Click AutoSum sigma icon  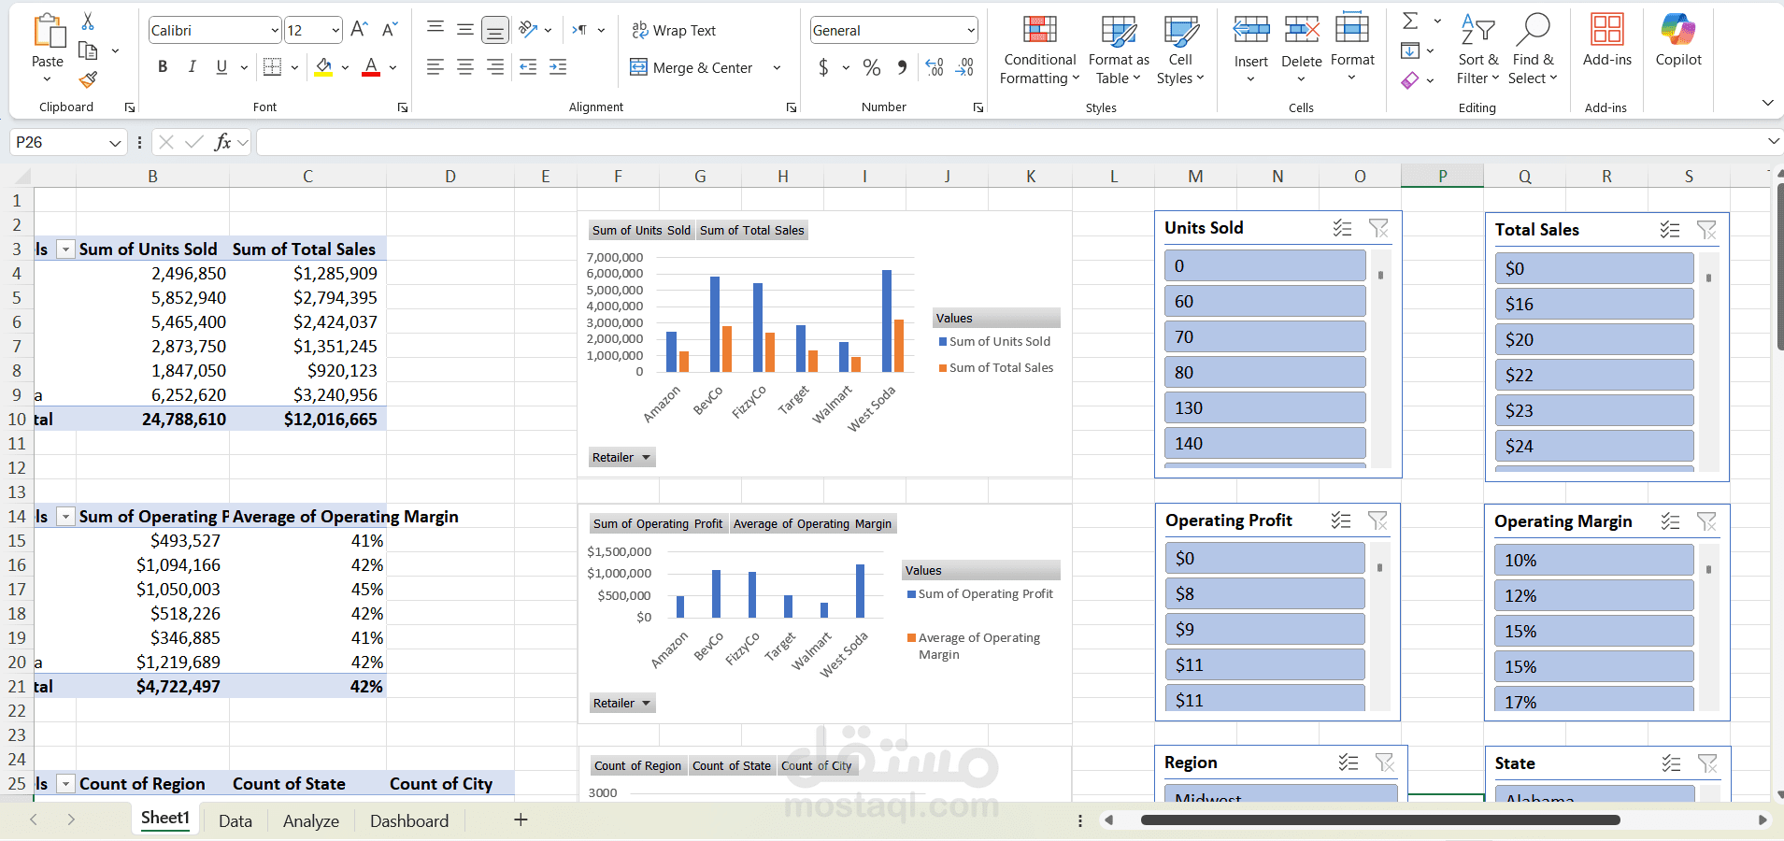(x=1411, y=21)
